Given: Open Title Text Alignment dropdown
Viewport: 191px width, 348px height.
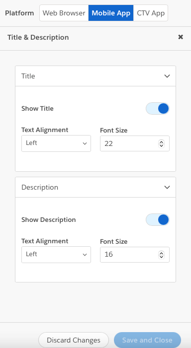Looking at the screenshot, I should 56,143.
